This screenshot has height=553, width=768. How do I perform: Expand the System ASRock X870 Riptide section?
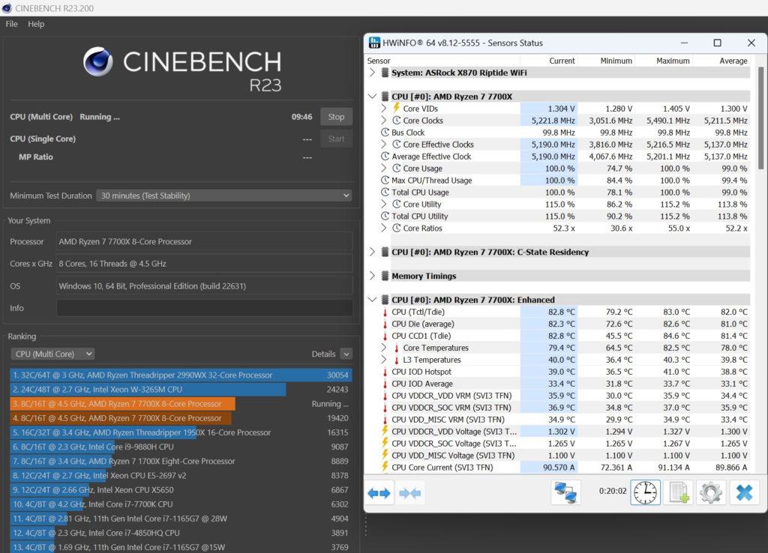click(373, 73)
